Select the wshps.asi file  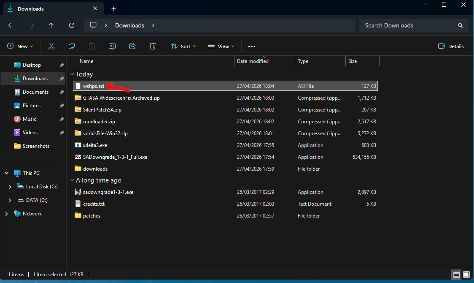pyautogui.click(x=225, y=86)
